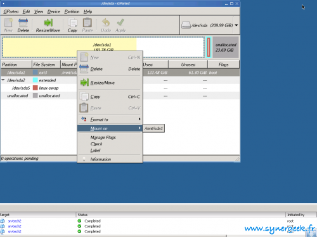
Task: Open the Device menu
Action: point(54,11)
